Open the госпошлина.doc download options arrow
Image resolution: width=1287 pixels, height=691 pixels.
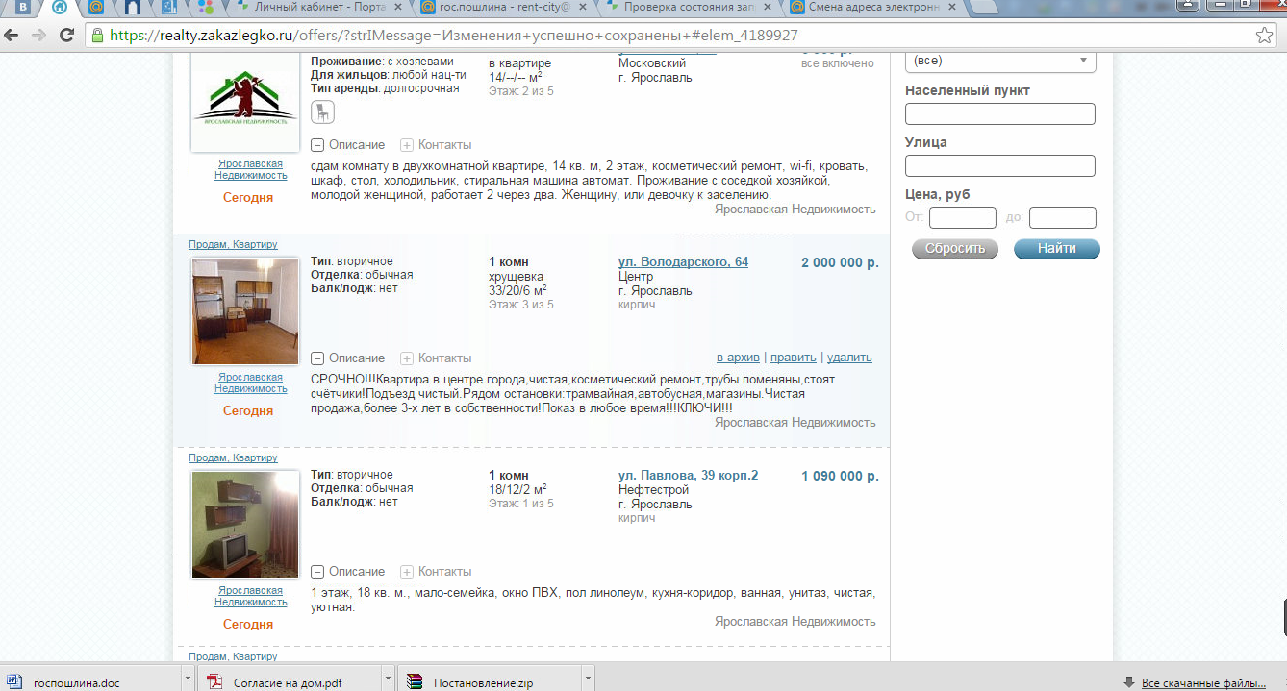click(189, 681)
